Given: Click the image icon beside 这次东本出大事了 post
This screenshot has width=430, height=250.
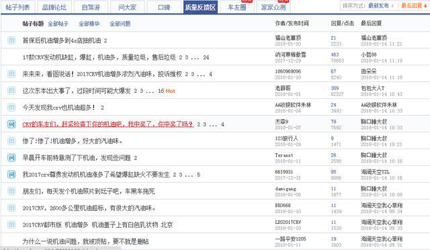Looking at the screenshot, I should click(11, 91).
